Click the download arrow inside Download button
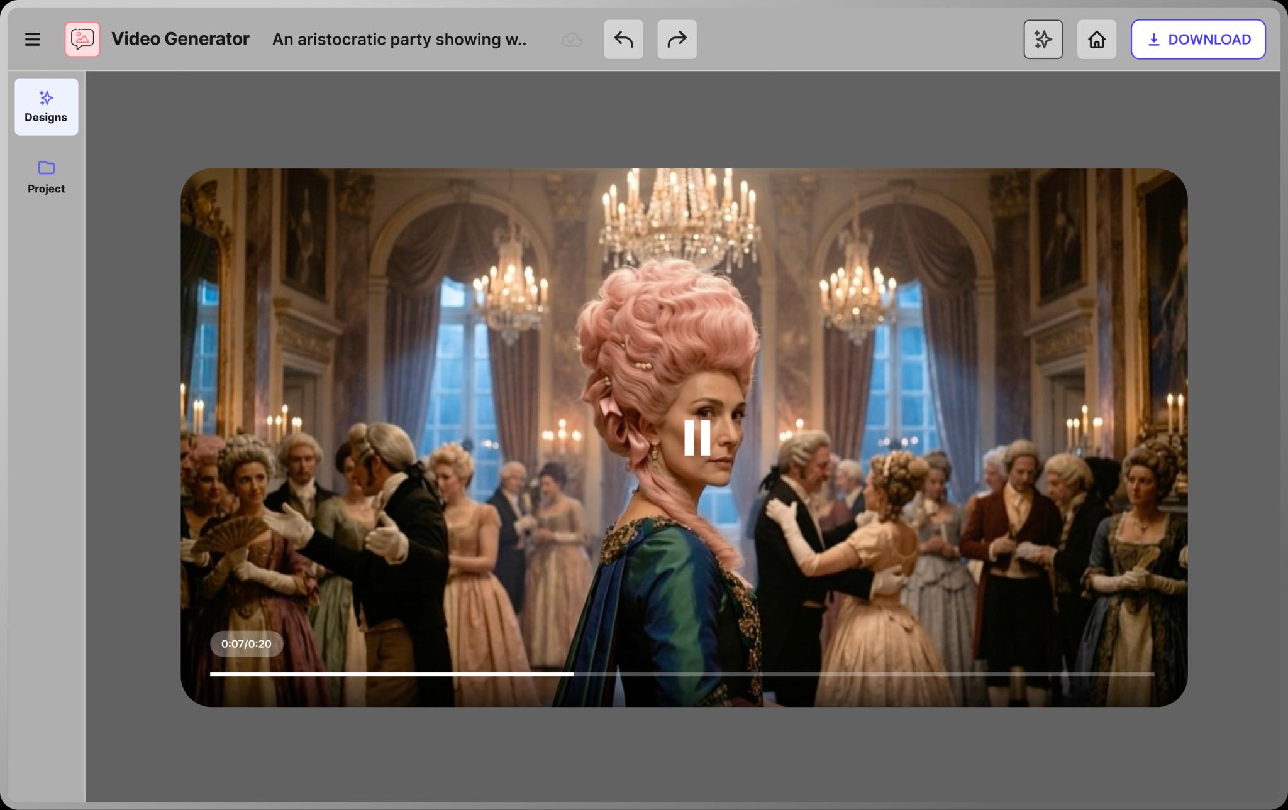The width and height of the screenshot is (1288, 810). 1153,39
